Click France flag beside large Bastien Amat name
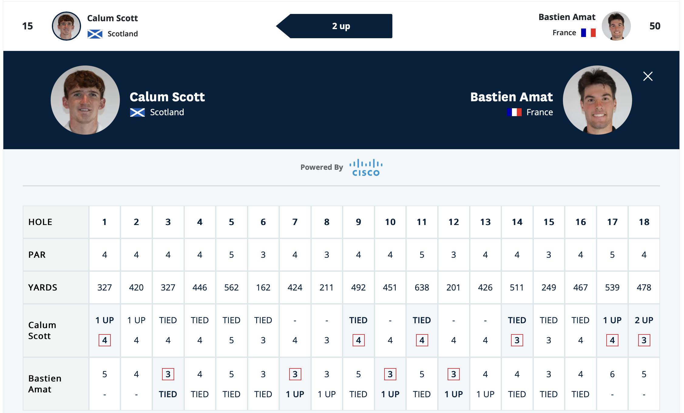The width and height of the screenshot is (684, 413). (514, 112)
